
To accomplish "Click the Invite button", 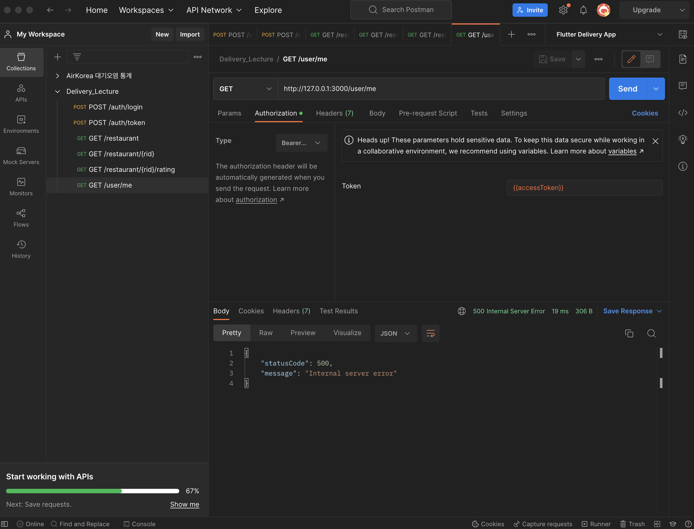I will tap(530, 10).
